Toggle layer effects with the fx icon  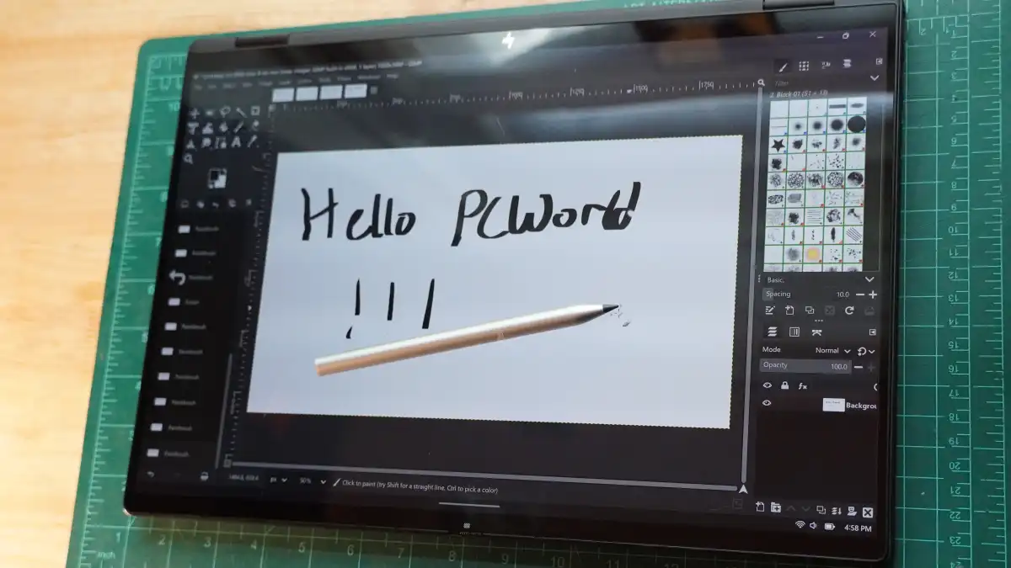(x=803, y=385)
